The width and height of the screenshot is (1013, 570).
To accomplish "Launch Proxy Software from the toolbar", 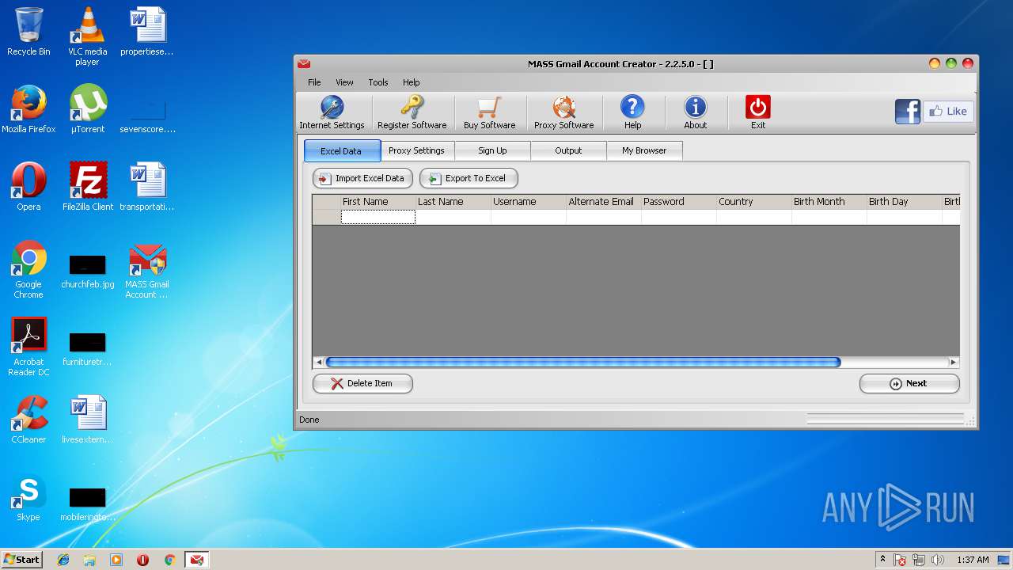I will pyautogui.click(x=563, y=112).
